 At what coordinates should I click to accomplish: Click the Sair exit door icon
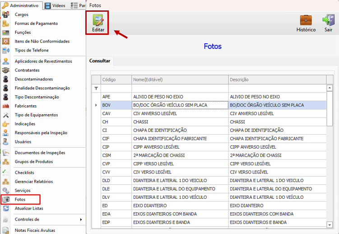point(329,20)
